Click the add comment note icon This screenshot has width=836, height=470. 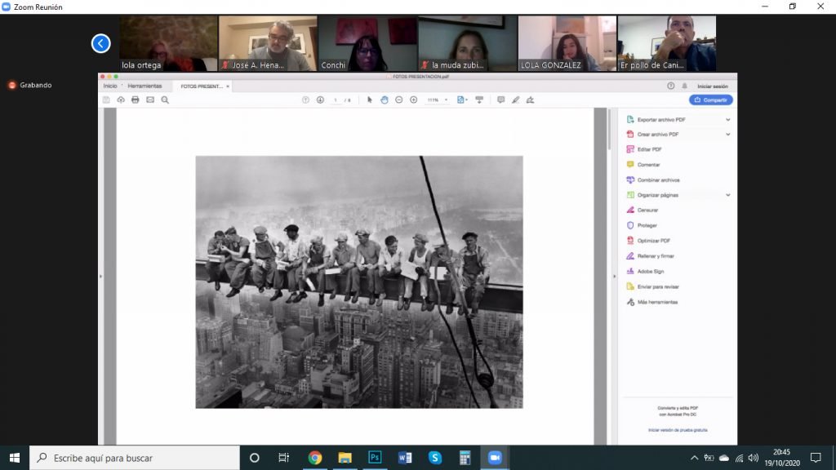500,100
